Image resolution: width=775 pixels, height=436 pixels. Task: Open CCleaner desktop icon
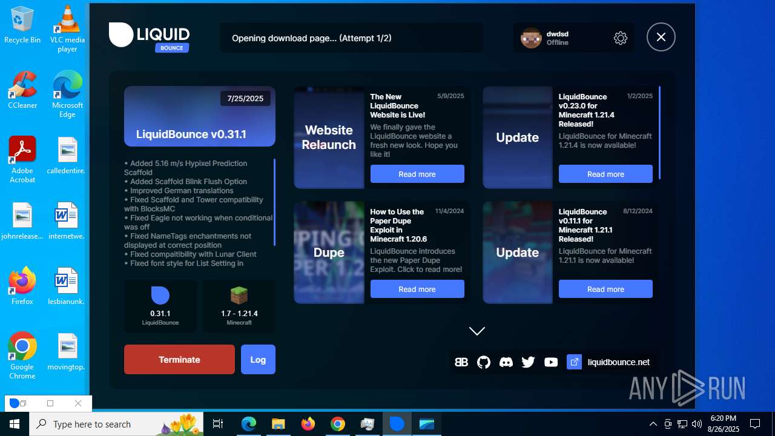coord(22,90)
